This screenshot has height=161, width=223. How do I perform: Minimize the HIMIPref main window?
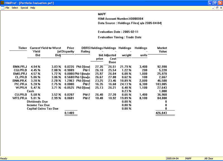(x=210, y=3)
